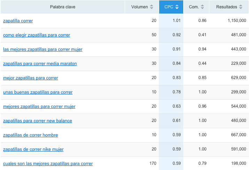Screen dimensions: 249x170
Task: Toggle CPC column sort arrows
Action: coord(177,7)
